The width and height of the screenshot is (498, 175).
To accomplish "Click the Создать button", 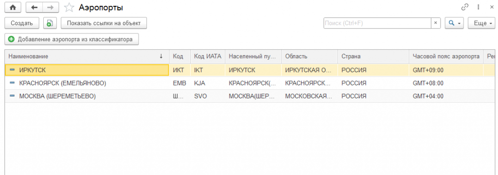I will [21, 23].
